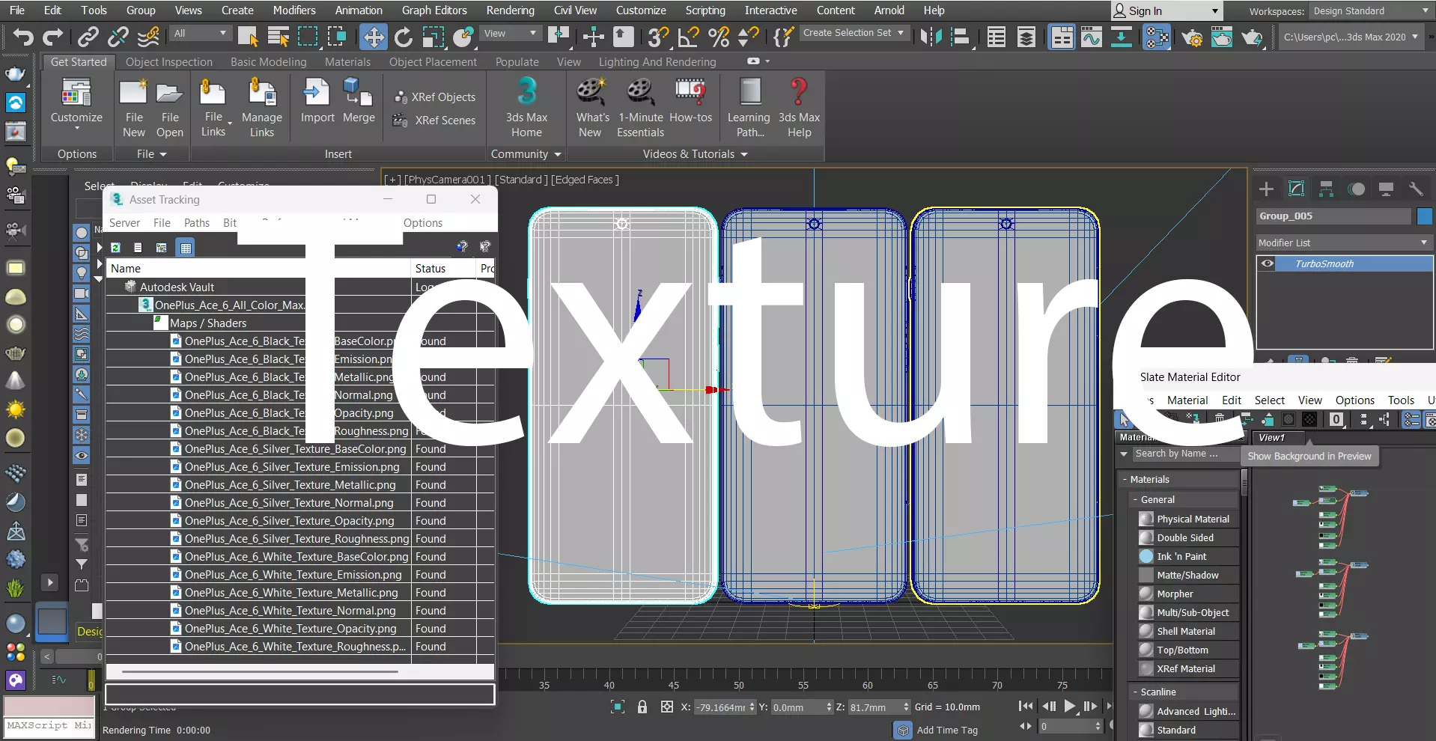Click the Play Animation button

click(1070, 706)
